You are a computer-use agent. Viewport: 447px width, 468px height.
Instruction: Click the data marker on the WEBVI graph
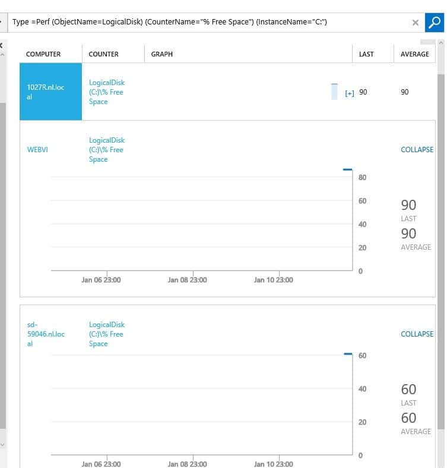pyautogui.click(x=347, y=169)
